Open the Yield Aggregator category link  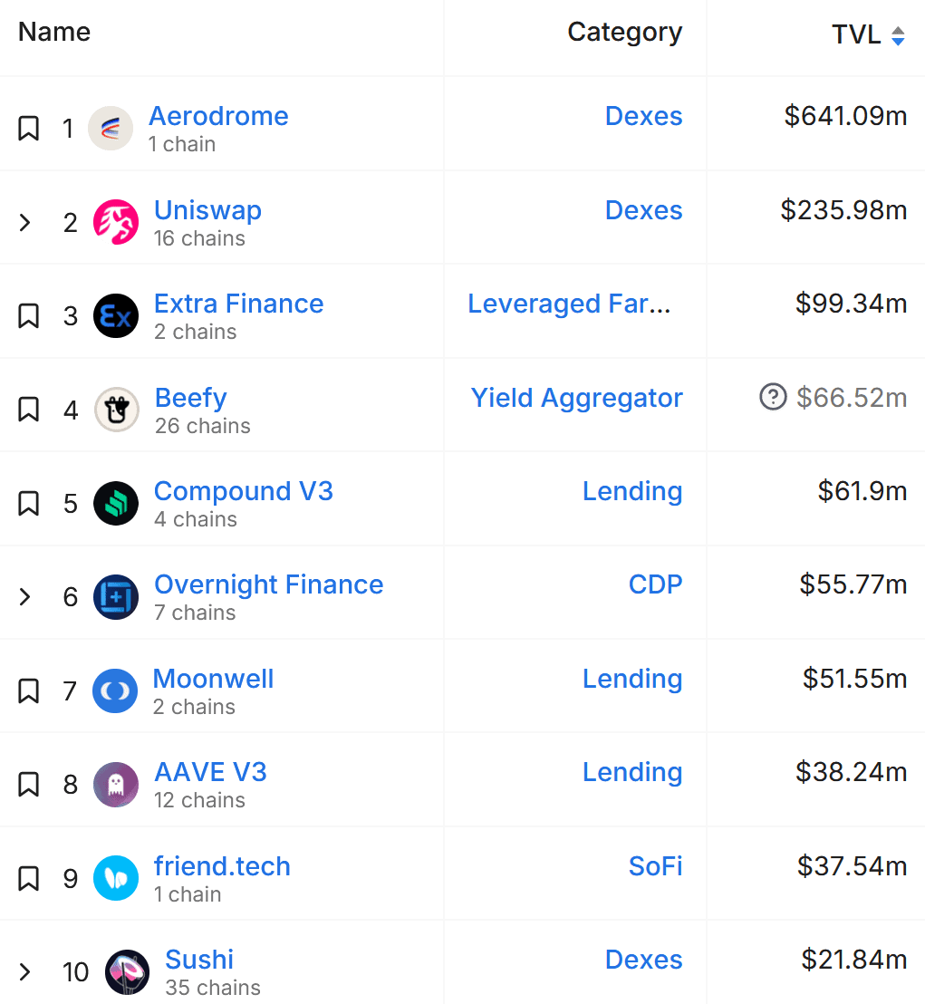[x=577, y=399]
